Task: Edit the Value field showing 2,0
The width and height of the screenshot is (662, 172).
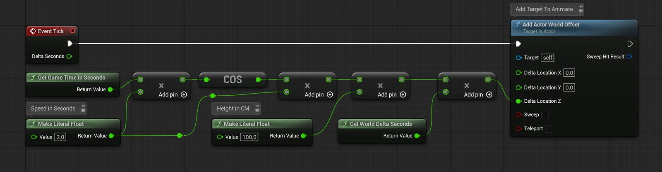Action: pos(60,137)
